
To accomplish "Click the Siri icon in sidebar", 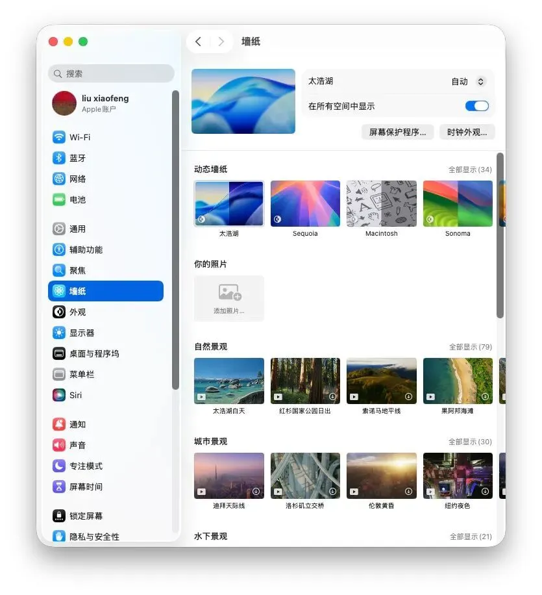I will pos(59,395).
